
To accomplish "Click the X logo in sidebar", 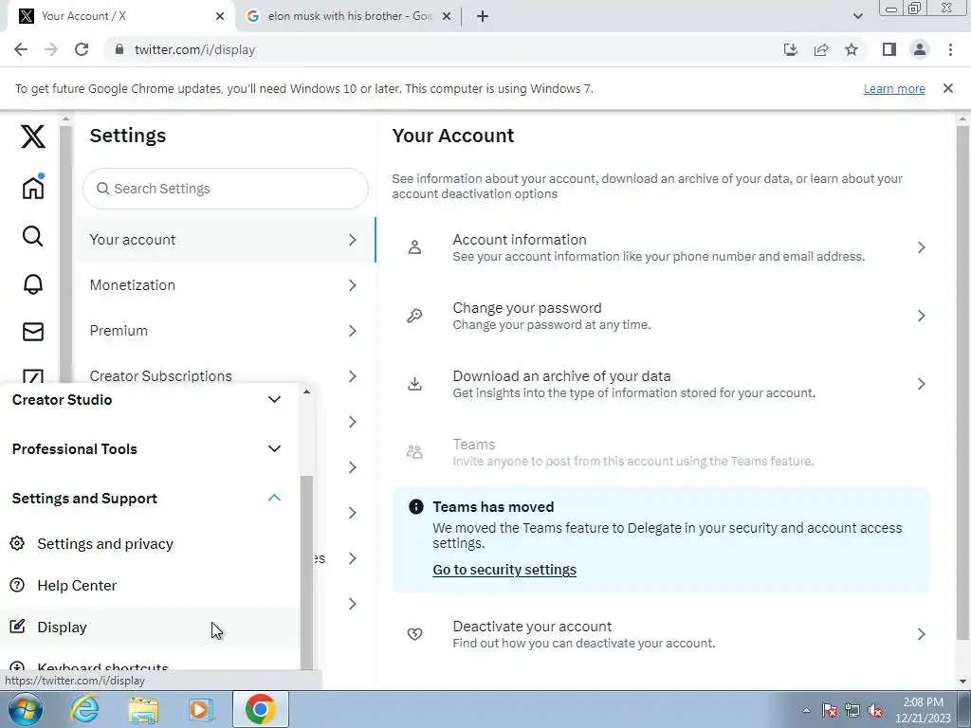I will pyautogui.click(x=33, y=136).
